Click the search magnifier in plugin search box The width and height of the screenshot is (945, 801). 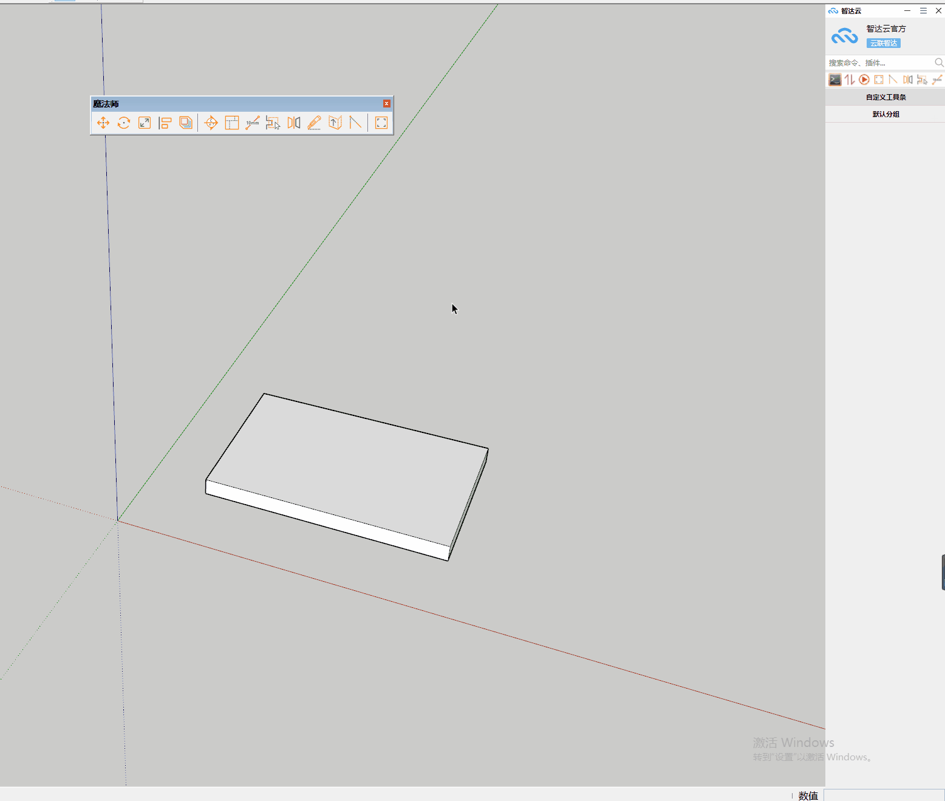(939, 63)
